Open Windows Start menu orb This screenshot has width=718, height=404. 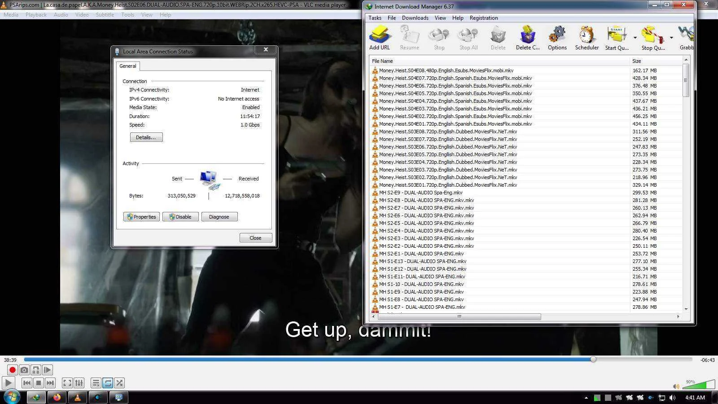coord(12,397)
